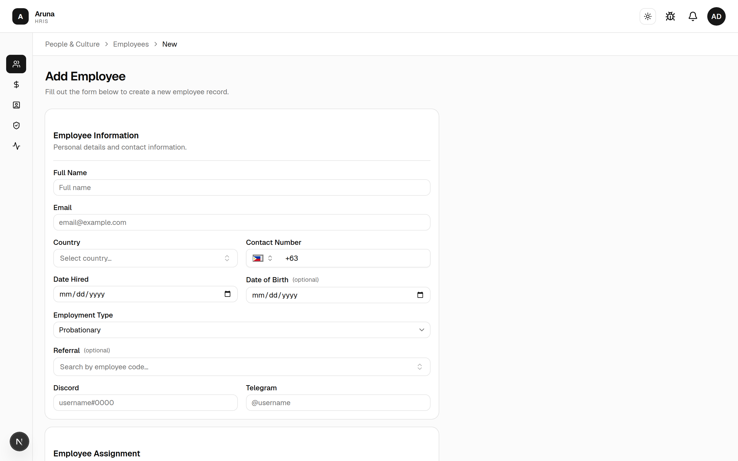Click the Add Employee heading

[85, 76]
